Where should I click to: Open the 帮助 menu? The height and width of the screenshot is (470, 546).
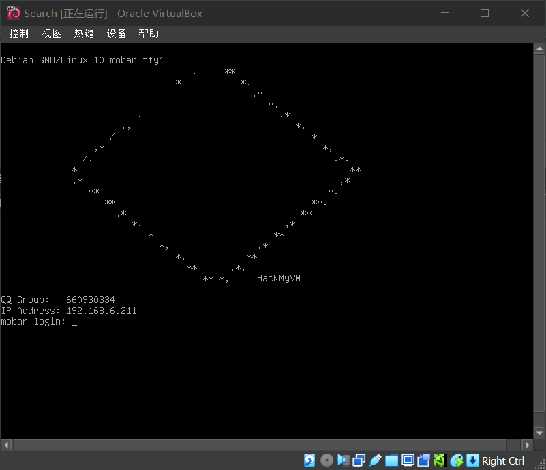click(x=149, y=34)
